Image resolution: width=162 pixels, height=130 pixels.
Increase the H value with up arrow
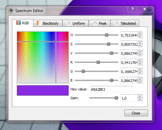tap(140, 33)
